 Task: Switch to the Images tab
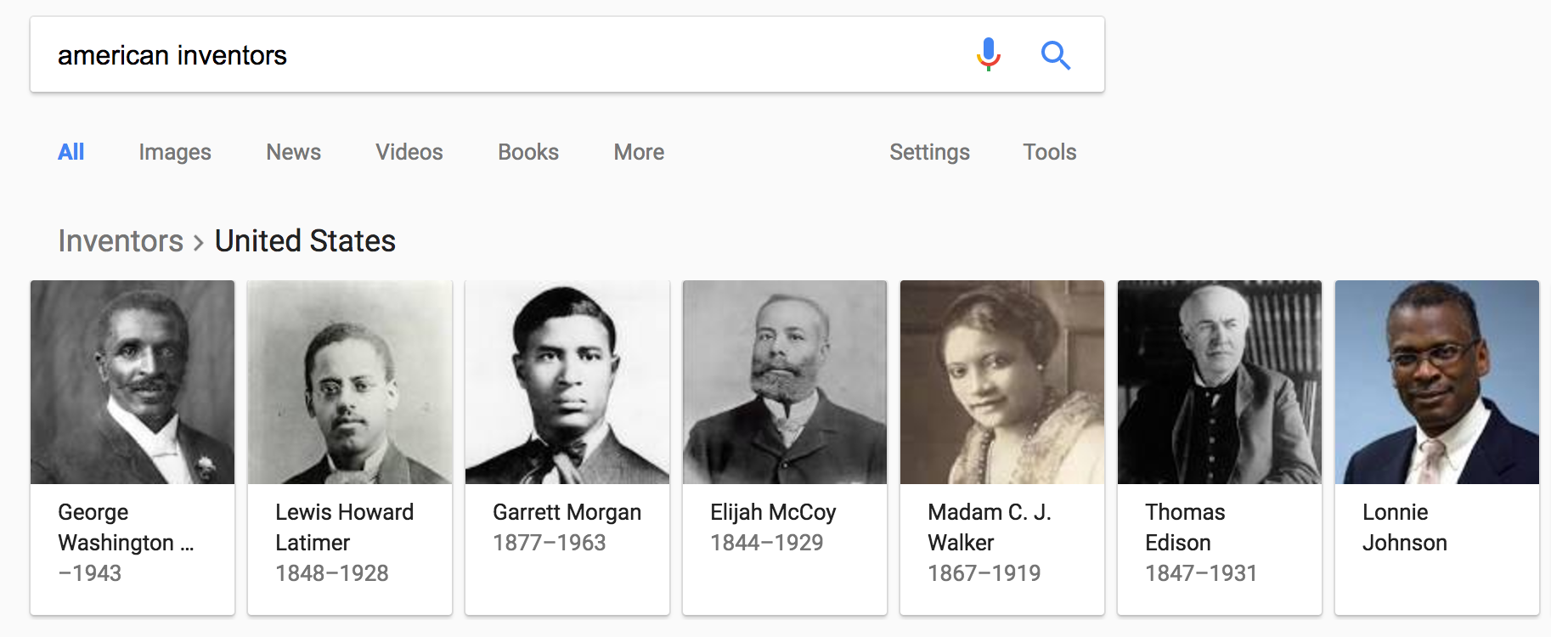click(x=175, y=152)
